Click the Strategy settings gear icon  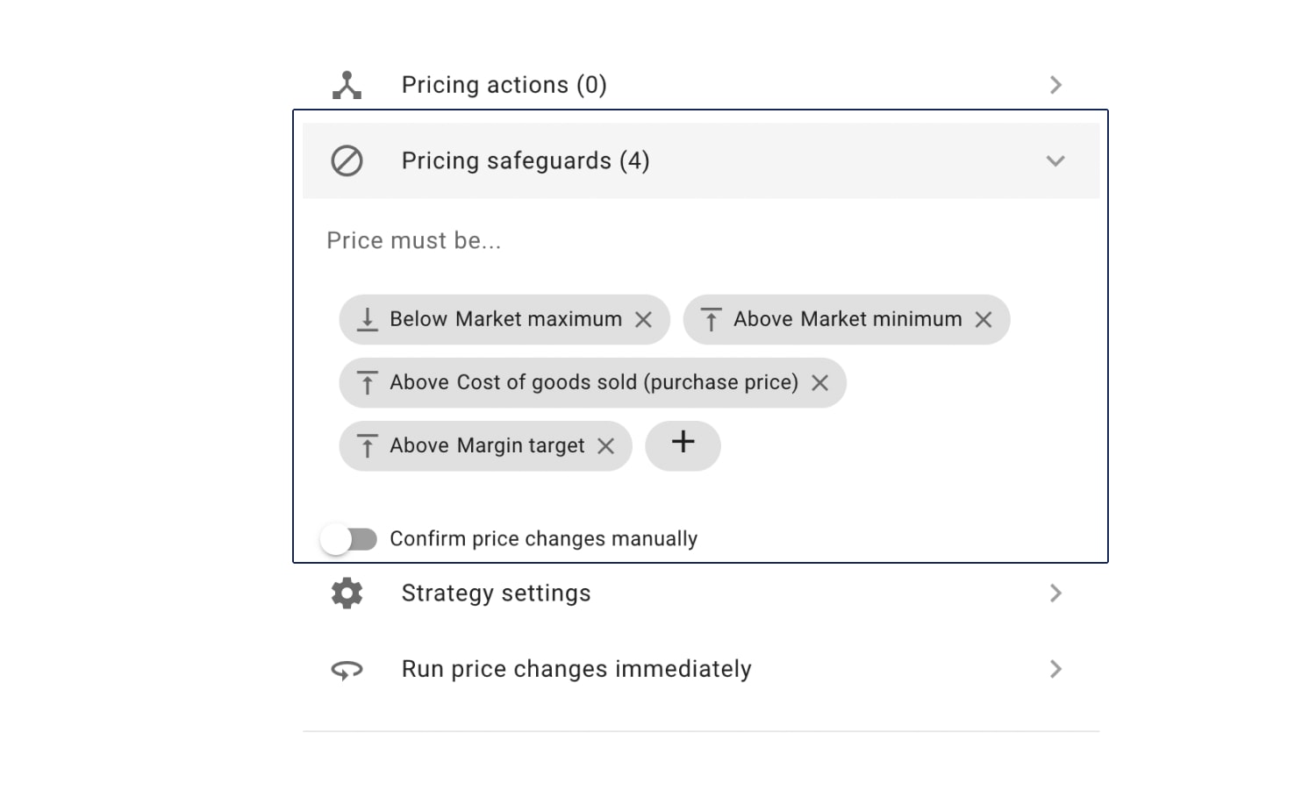347,594
